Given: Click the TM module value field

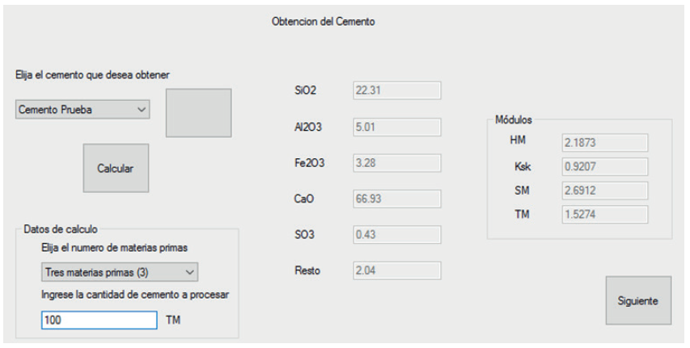Looking at the screenshot, I should (x=604, y=215).
